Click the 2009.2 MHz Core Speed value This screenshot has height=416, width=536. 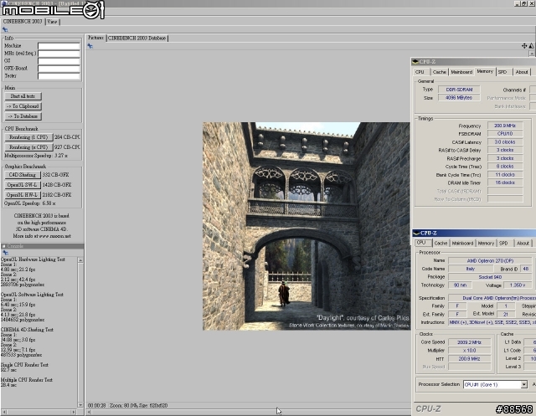[x=470, y=342]
